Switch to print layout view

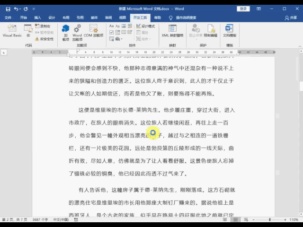[236, 219]
